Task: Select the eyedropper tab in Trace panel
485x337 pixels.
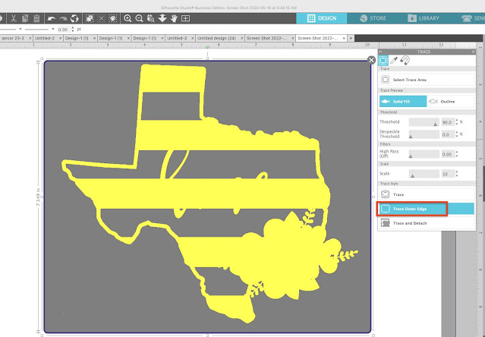Action: click(394, 60)
